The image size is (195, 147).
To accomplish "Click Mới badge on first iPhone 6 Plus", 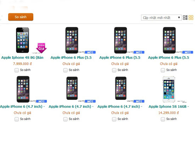I will [x=90, y=52].
